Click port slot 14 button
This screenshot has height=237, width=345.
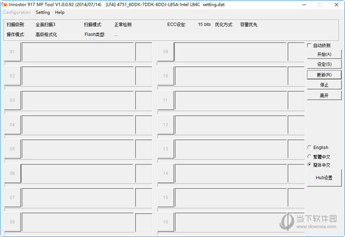point(166,173)
